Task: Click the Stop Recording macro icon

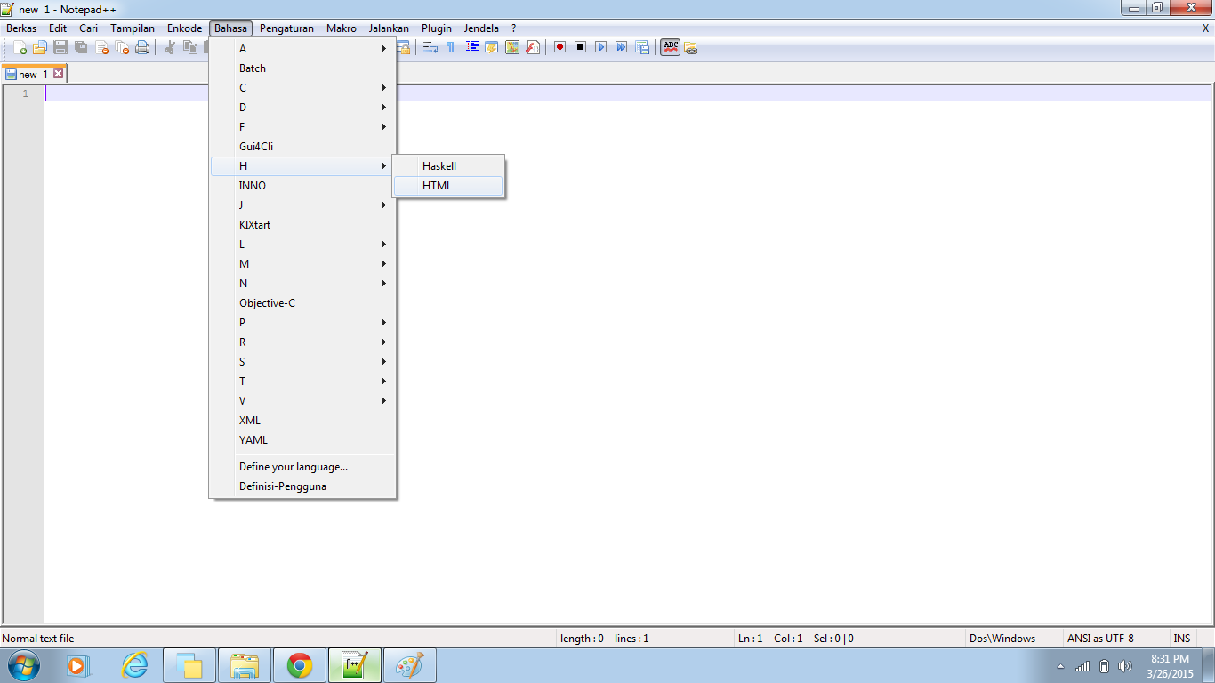Action: point(580,47)
